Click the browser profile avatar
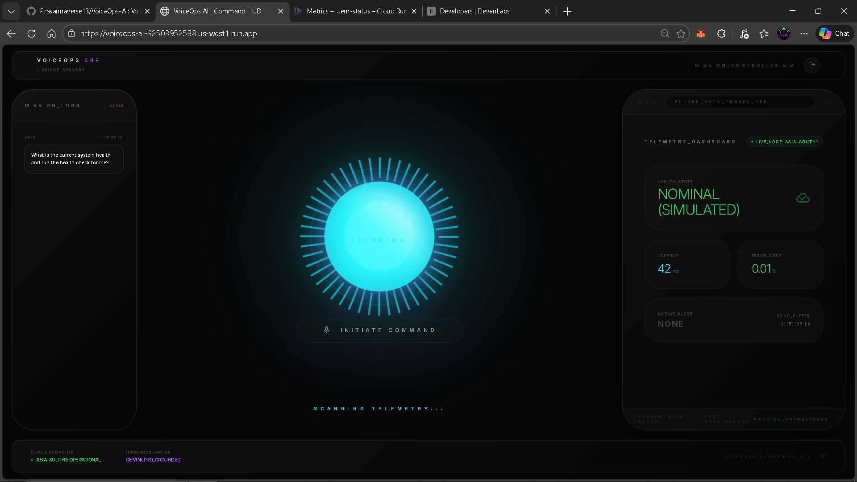The height and width of the screenshot is (482, 857). pyautogui.click(x=783, y=33)
